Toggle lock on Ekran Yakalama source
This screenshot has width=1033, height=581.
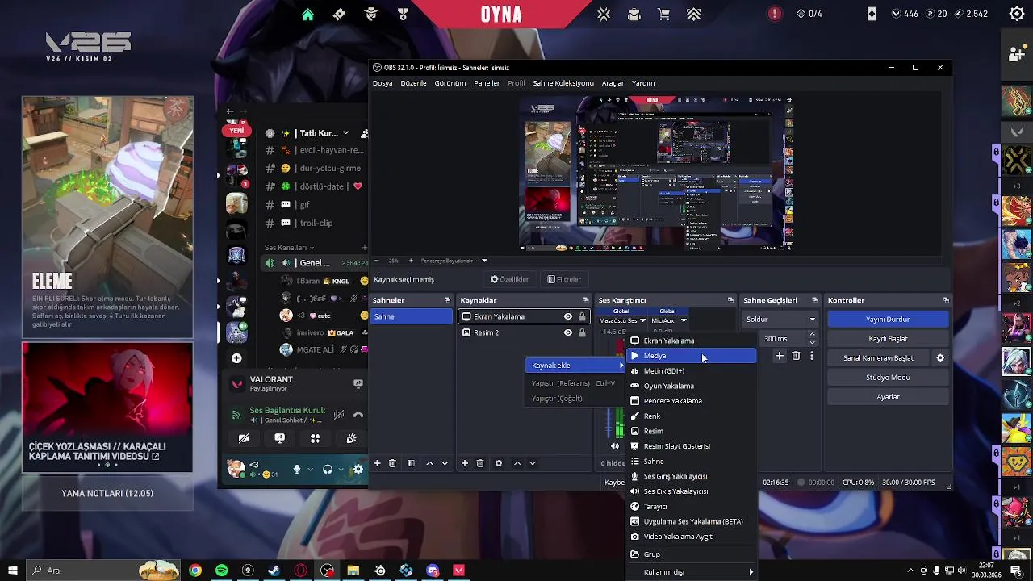[582, 316]
